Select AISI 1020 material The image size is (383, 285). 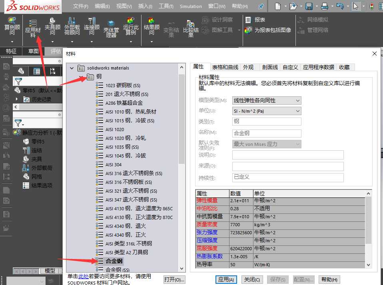(115, 130)
